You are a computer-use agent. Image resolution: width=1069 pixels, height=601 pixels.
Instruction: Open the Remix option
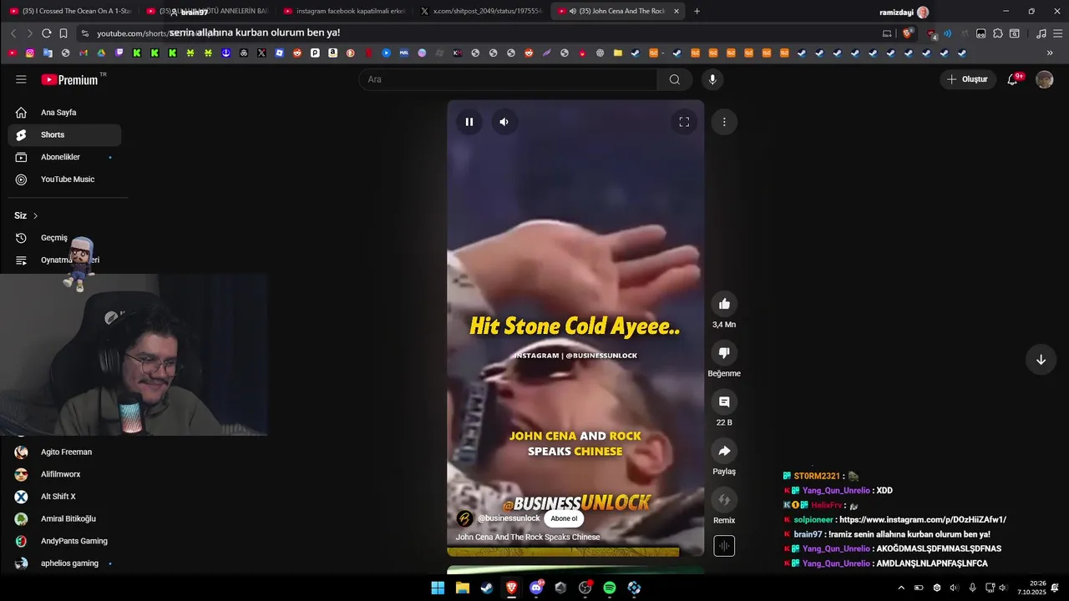[724, 500]
